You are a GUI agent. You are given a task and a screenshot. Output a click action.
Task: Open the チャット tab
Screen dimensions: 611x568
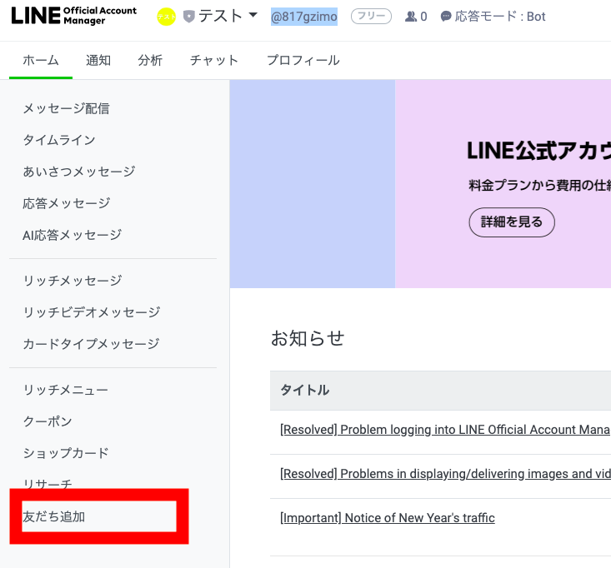point(214,60)
